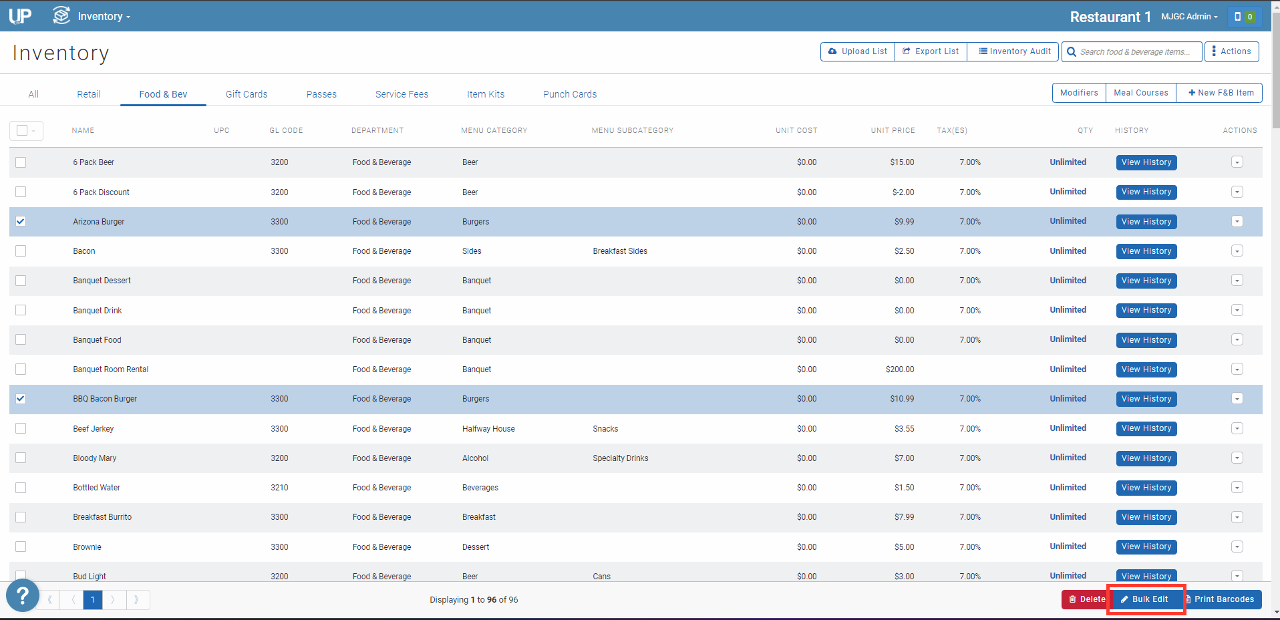Click New F&B Item button

click(1220, 93)
